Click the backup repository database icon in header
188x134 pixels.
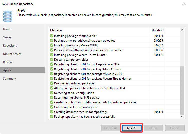coord(8,16)
